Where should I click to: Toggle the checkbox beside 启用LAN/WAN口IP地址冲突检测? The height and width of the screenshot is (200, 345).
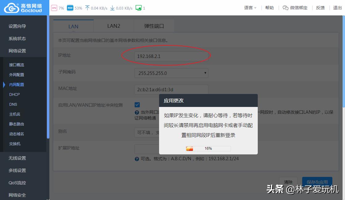click(137, 104)
